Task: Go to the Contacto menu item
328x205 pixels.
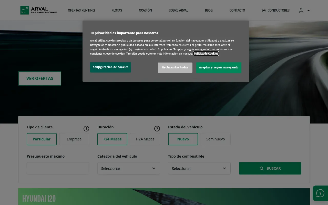Action: 237,11
